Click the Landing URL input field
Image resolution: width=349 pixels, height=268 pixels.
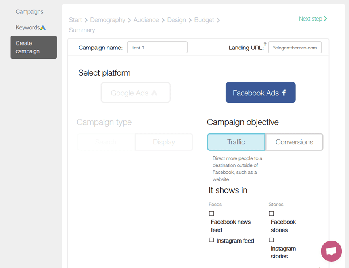click(295, 47)
